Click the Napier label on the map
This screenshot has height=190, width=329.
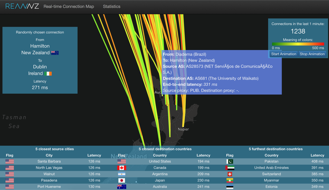pos(183,129)
